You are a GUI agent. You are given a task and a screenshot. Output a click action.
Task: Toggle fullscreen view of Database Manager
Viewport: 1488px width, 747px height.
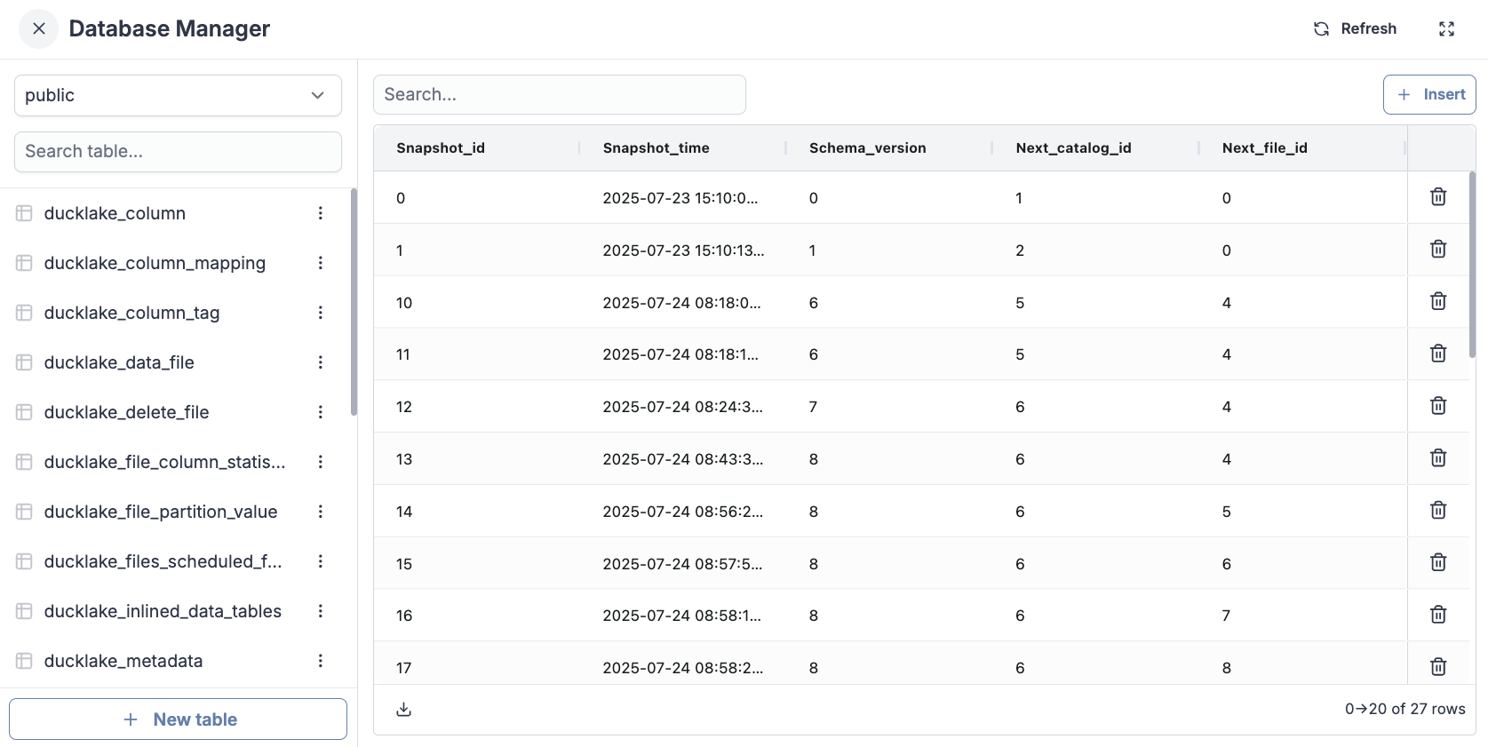[x=1446, y=28]
